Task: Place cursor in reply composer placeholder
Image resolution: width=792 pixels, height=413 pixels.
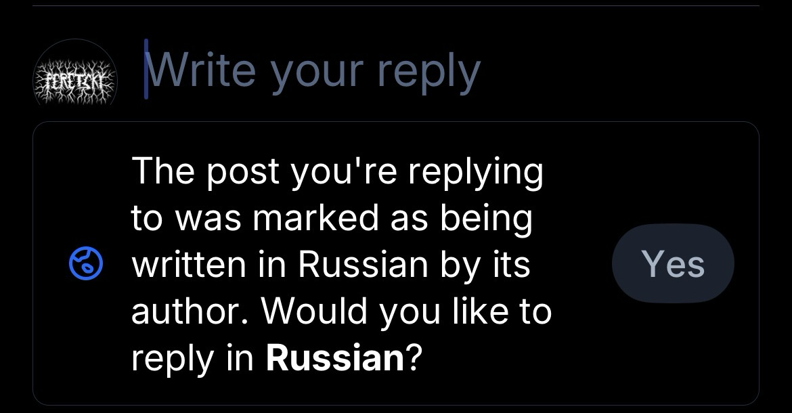Action: (313, 70)
